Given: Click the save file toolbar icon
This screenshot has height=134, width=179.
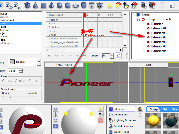Looking at the screenshot, I should tap(17, 6).
